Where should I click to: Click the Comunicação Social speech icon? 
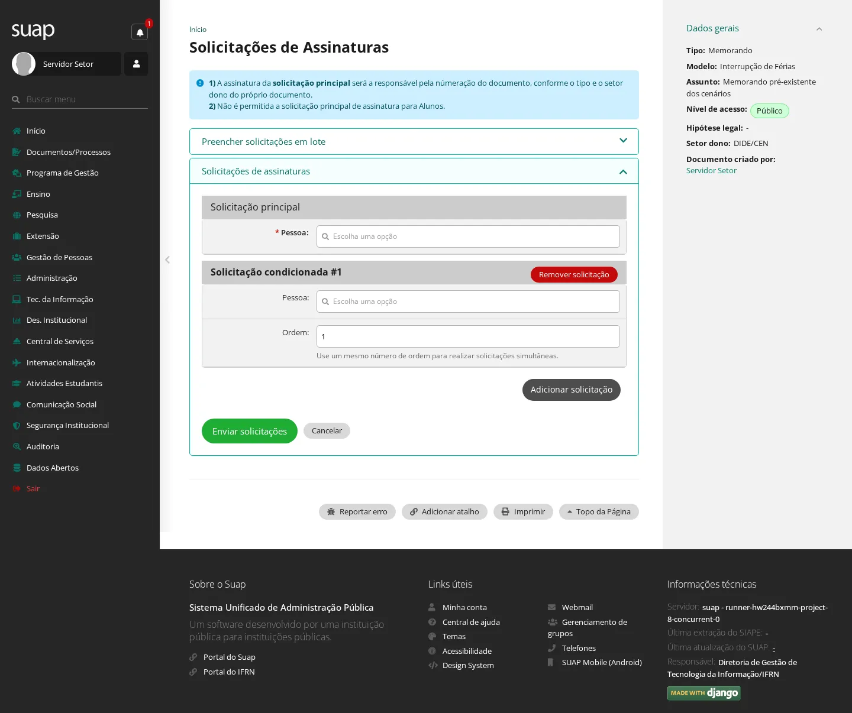(17, 405)
